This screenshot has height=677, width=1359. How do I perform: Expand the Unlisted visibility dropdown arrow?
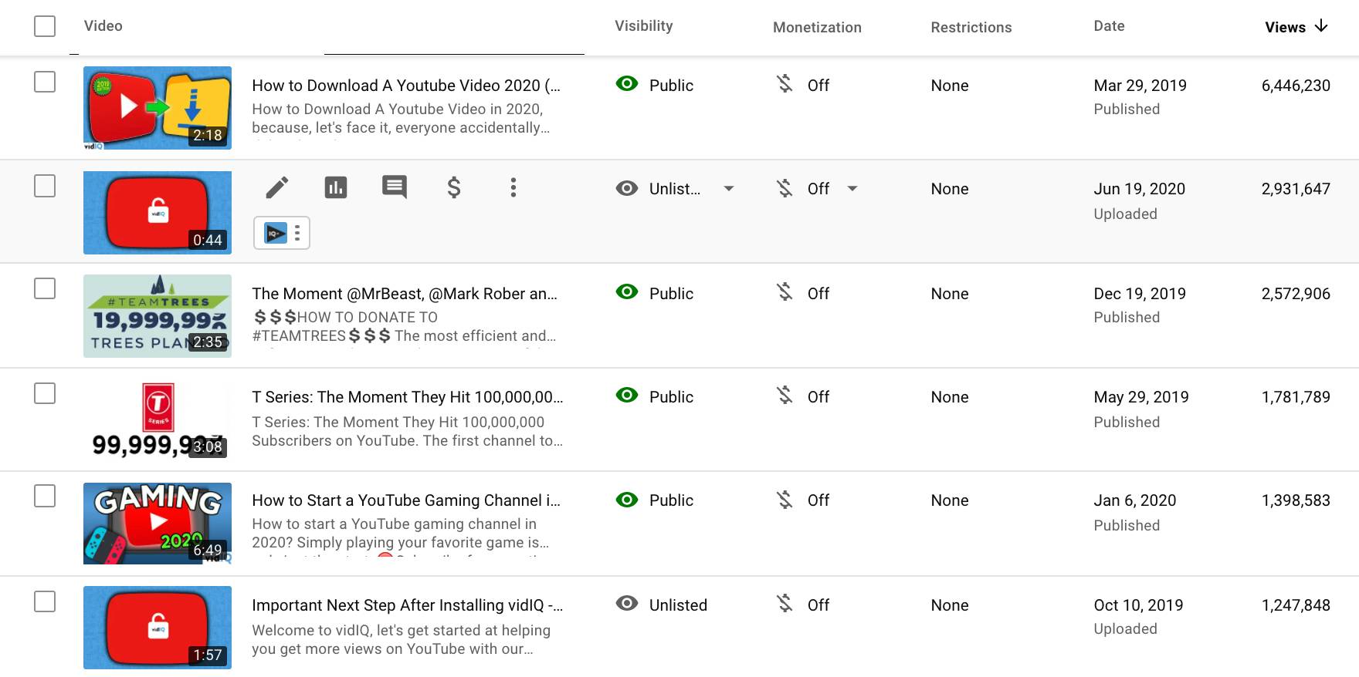coord(728,189)
